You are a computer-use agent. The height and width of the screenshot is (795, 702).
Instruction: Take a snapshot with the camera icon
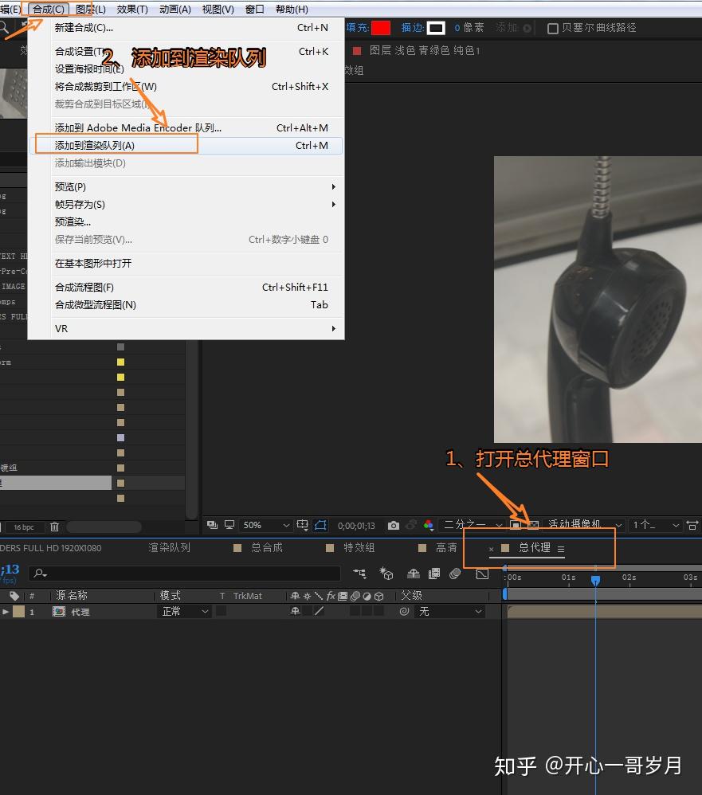[x=393, y=525]
